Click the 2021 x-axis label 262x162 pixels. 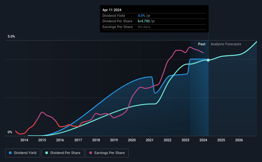(x=150, y=140)
